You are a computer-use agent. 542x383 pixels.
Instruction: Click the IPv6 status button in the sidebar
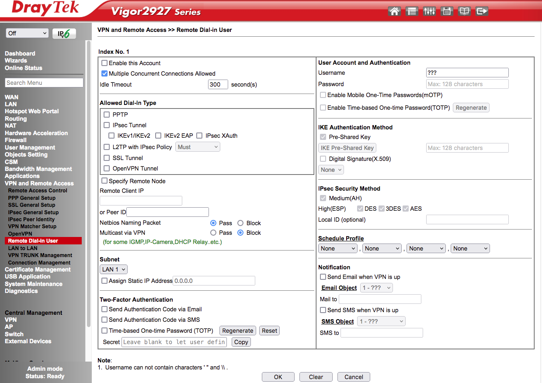64,33
